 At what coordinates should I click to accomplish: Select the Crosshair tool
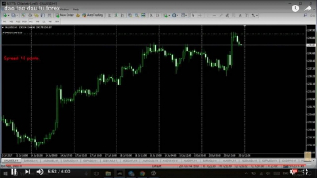coord(200,16)
